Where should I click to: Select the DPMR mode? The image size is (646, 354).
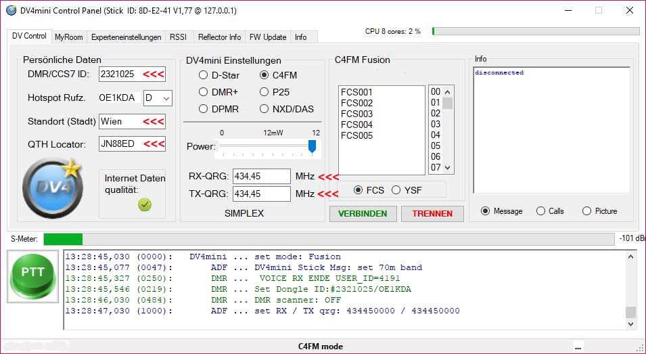(x=218, y=109)
